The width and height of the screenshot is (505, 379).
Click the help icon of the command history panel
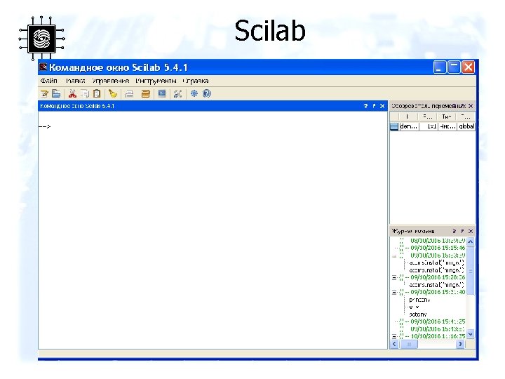click(x=454, y=231)
